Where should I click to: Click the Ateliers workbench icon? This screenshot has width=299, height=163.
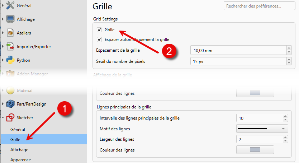10,33
